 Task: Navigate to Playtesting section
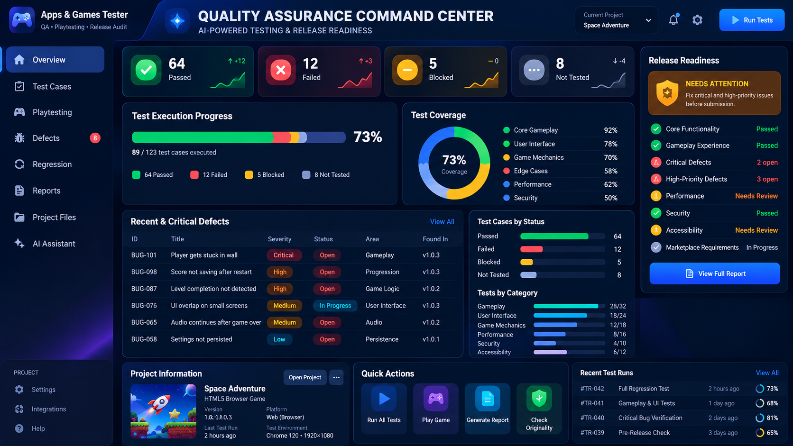tap(55, 112)
